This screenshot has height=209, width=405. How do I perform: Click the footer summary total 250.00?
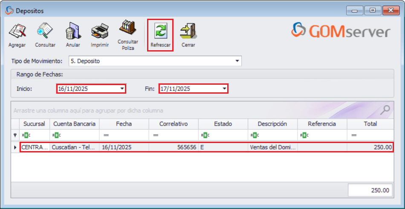(370, 190)
